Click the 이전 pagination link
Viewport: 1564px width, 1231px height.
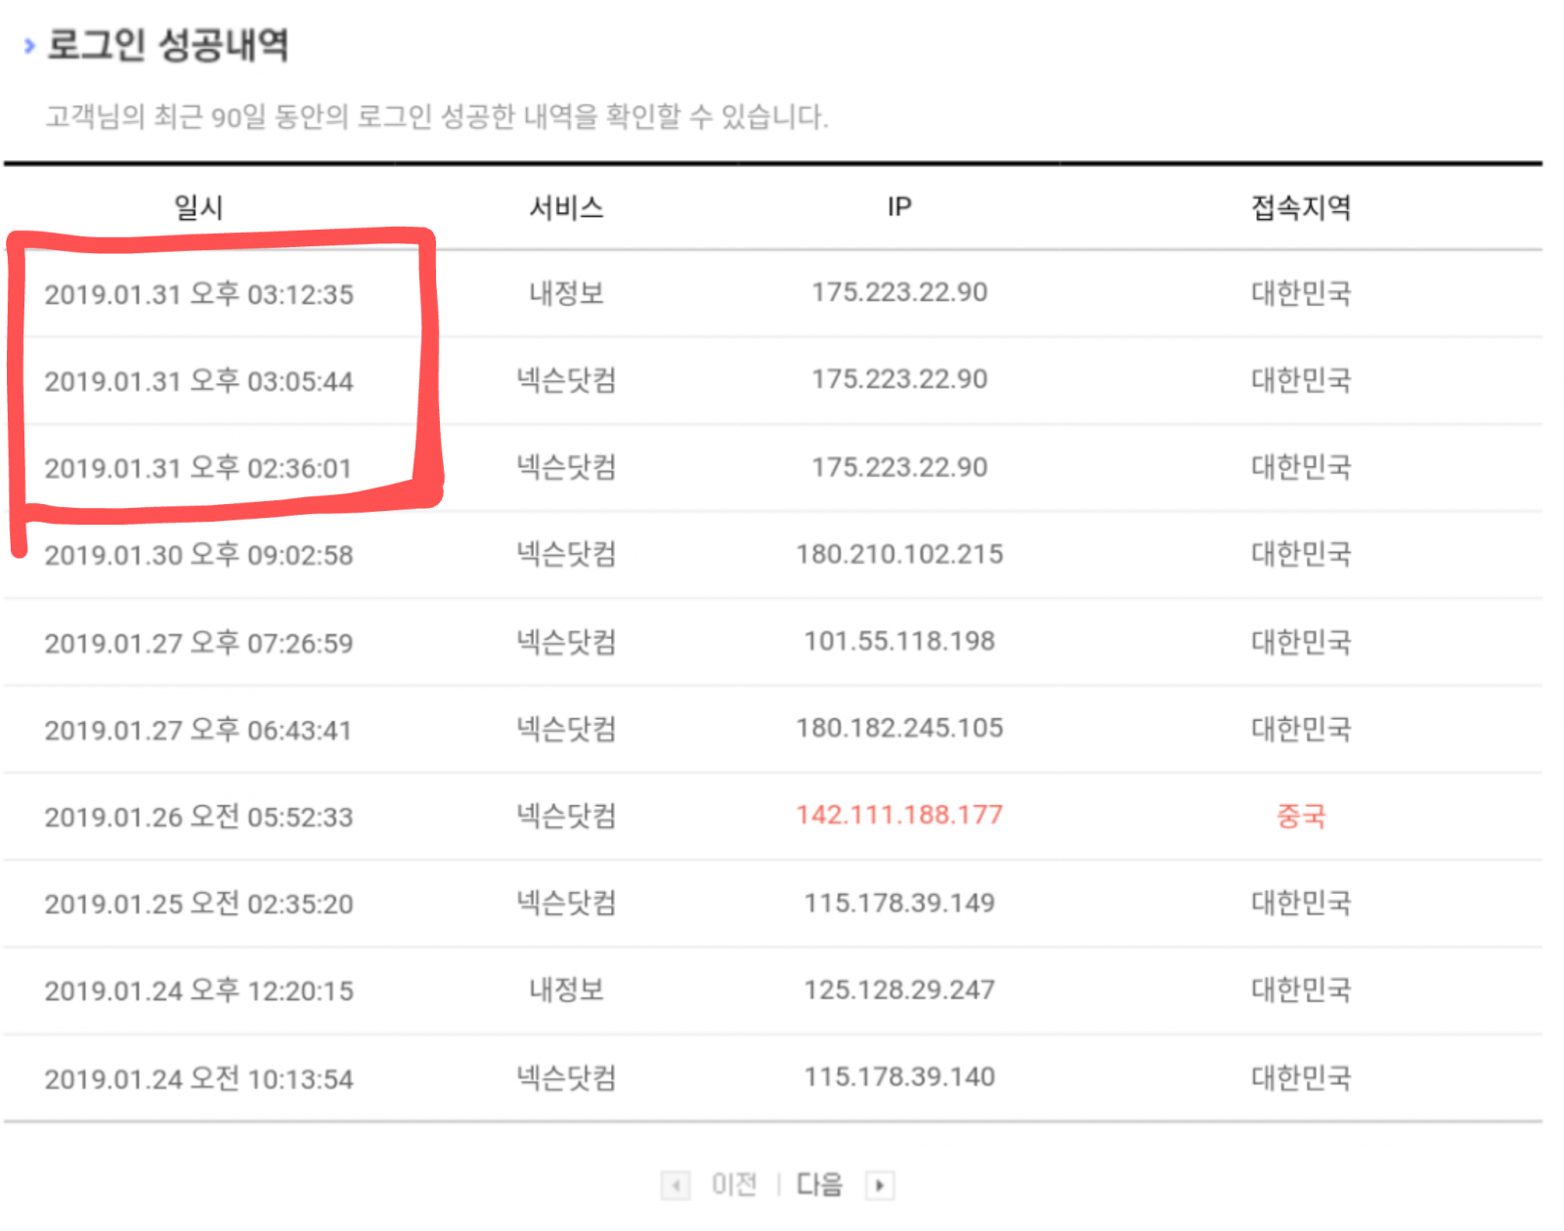click(735, 1183)
